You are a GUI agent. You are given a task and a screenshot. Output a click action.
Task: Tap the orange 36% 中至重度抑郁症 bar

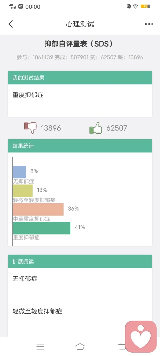38,209
